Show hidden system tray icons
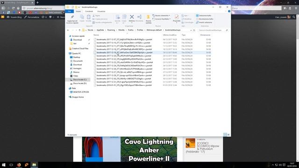This screenshot has height=168, width=299. tap(273, 165)
